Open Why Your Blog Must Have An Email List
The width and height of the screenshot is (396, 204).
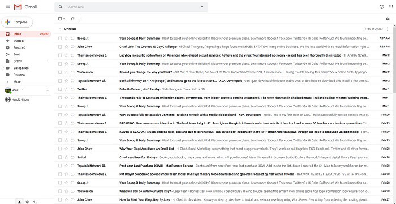tap(147, 149)
